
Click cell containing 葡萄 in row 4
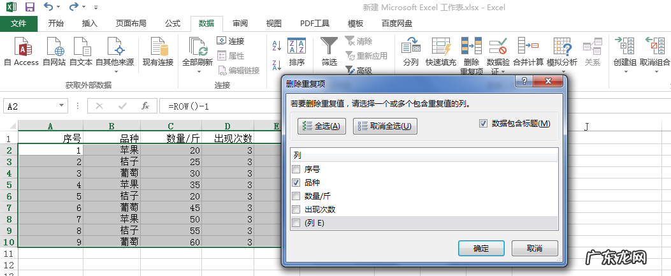[112, 173]
